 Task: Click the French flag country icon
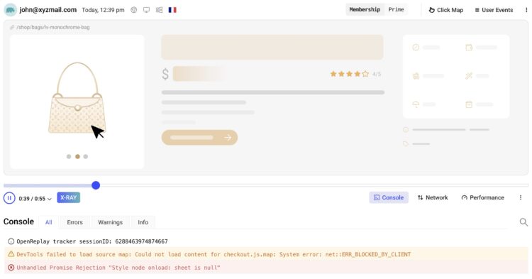172,10
